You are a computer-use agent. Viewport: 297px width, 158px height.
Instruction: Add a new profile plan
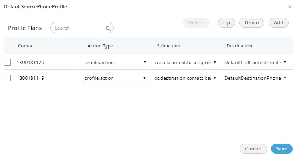click(x=279, y=23)
